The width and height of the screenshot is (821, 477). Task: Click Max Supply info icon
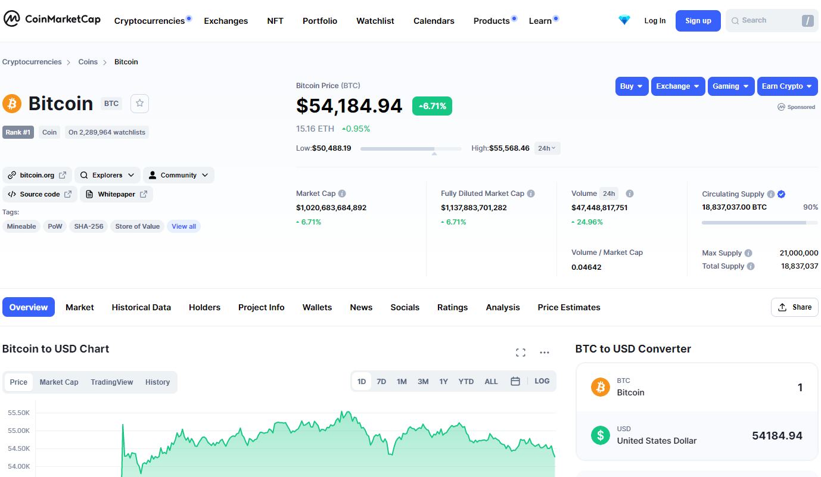click(748, 253)
